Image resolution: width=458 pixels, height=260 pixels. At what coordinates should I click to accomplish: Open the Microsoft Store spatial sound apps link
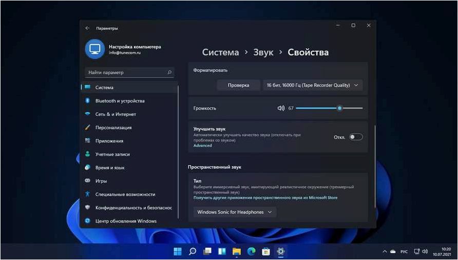click(265, 197)
